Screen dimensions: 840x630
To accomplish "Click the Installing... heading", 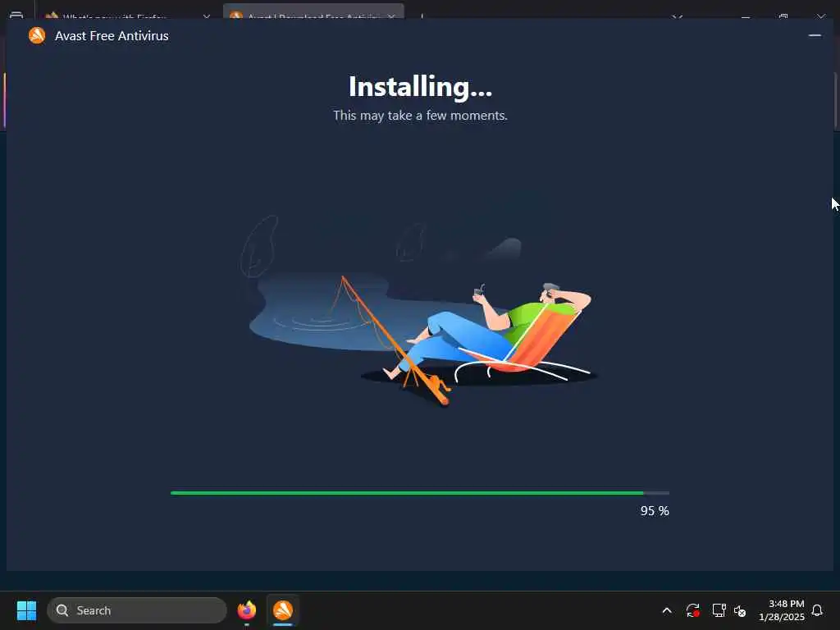I will point(420,87).
